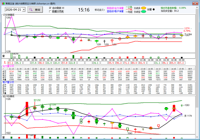
Task: Click the app icon in the title bar
Action: (3, 4)
